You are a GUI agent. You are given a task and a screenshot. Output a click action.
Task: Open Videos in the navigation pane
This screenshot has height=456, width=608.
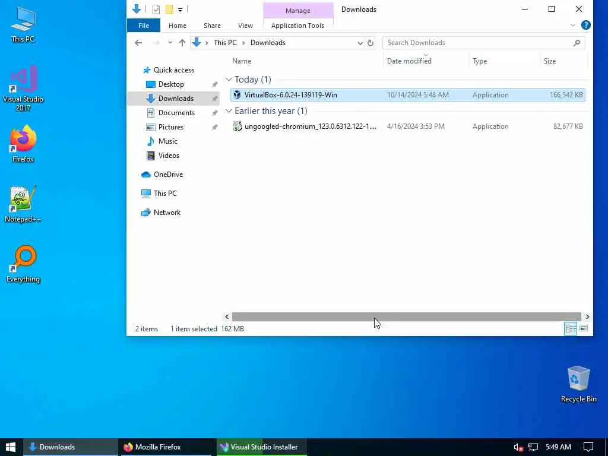coord(169,156)
